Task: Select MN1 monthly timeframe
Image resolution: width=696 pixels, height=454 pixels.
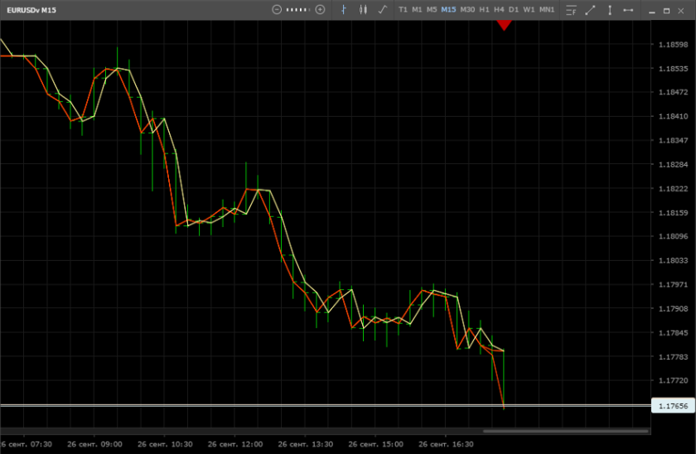Action: coord(546,10)
